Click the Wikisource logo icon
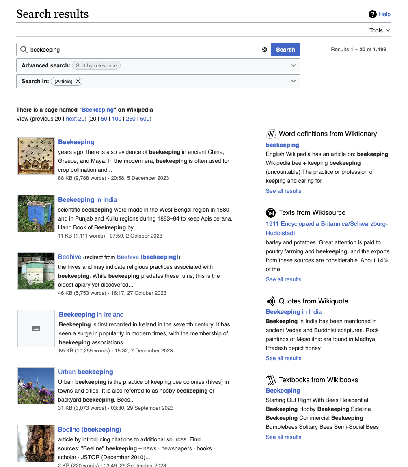Image resolution: width=408 pixels, height=467 pixels. pos(270,213)
